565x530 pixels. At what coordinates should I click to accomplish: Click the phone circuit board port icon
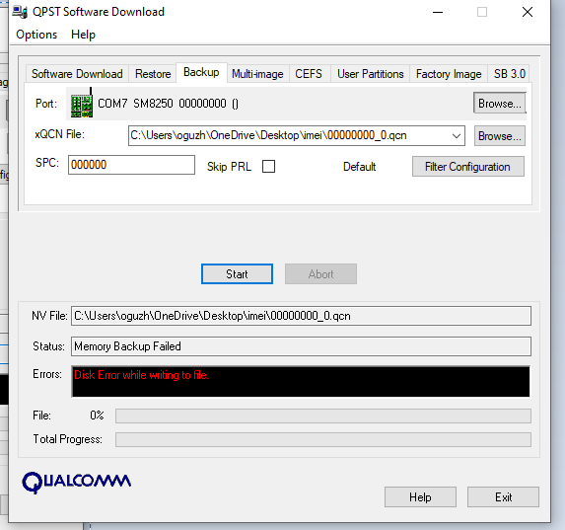click(x=82, y=104)
